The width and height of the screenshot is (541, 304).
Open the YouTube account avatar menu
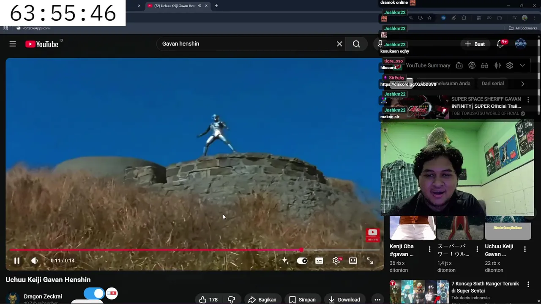click(521, 44)
